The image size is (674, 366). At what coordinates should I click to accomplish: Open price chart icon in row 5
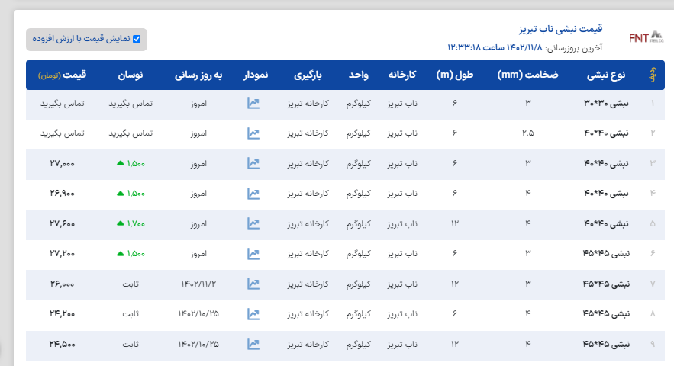[253, 224]
